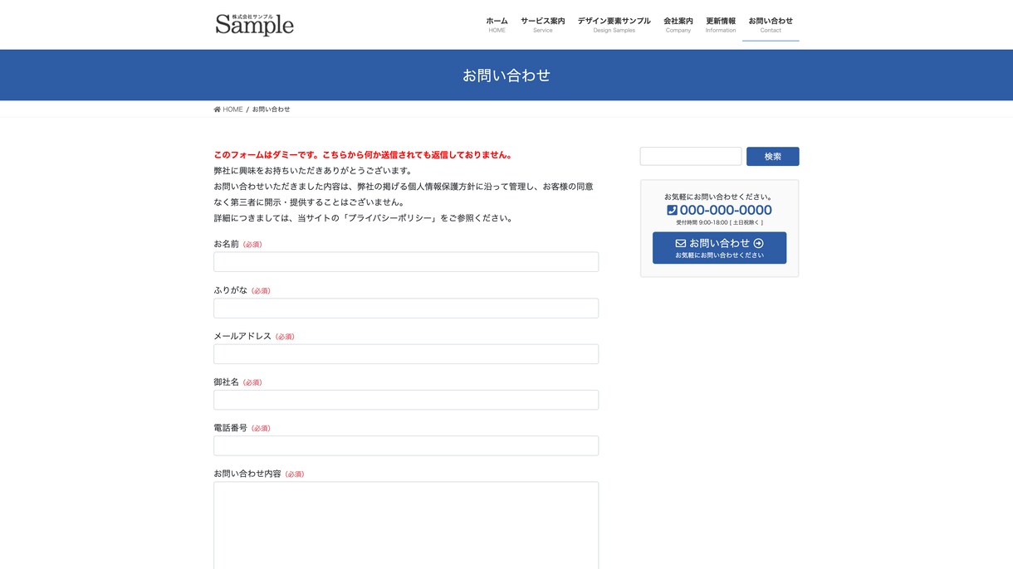Click the phone number 000-000-0000
1013x569 pixels.
coord(726,210)
